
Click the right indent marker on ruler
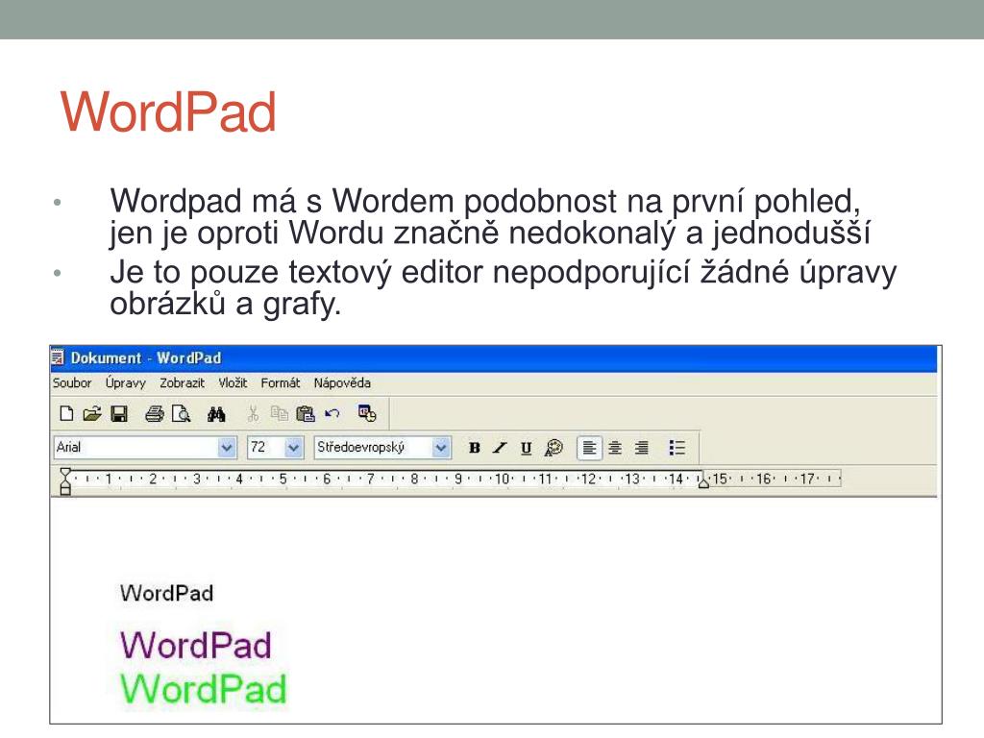coord(704,482)
